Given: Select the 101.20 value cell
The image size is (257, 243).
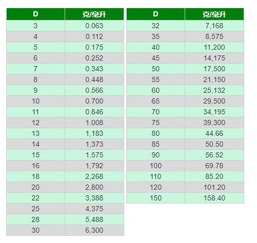Looking at the screenshot, I should click(x=214, y=187).
